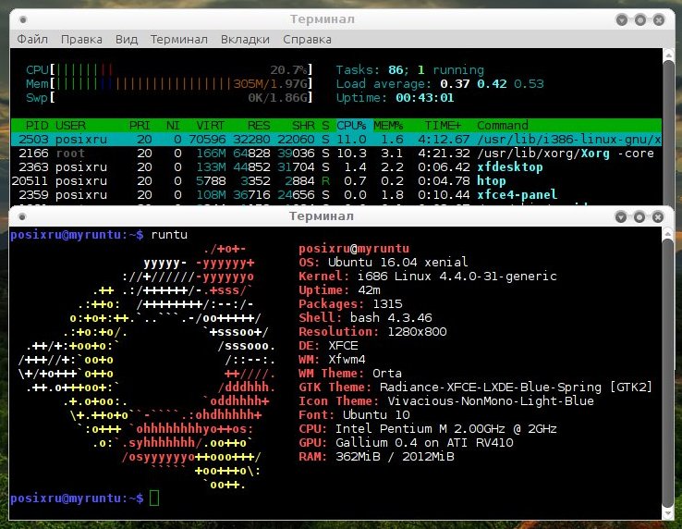682x529 pixels.
Task: Sort htop by PID column header
Action: (x=37, y=126)
